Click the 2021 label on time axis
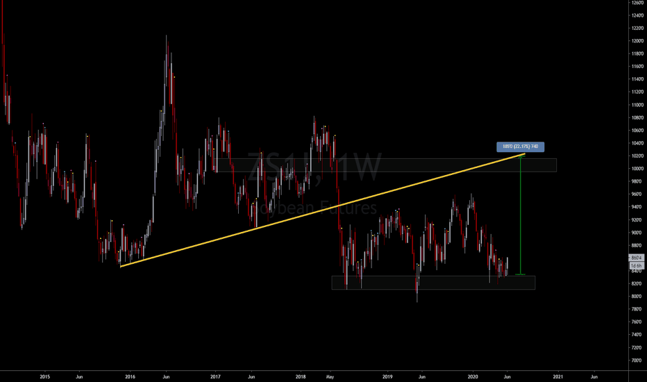Viewport: 647px width, 382px height. (558, 376)
